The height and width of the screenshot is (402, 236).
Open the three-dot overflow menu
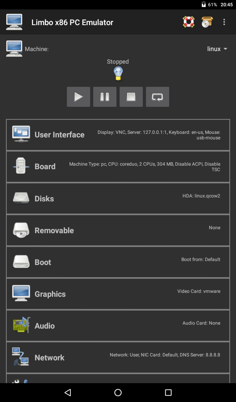pyautogui.click(x=224, y=22)
